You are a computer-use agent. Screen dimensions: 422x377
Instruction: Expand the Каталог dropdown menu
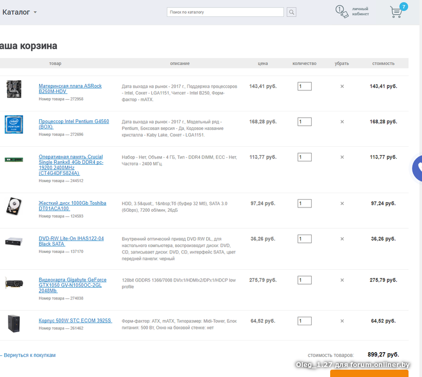click(x=20, y=12)
